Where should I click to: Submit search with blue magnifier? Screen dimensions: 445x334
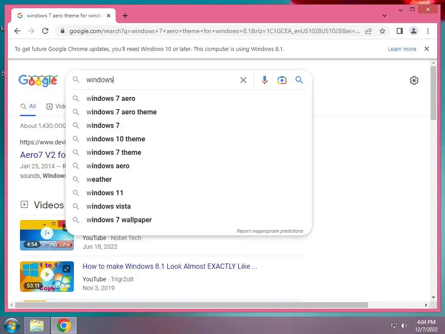299,80
